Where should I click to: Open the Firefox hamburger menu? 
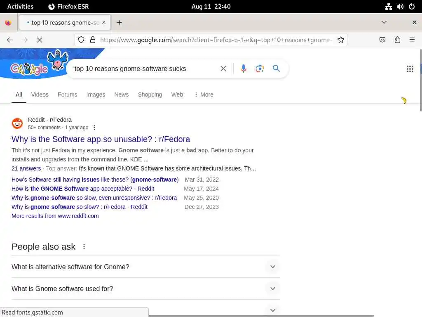coord(412,40)
